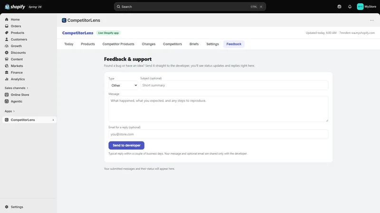Open Discounts in sidebar
The height and width of the screenshot is (213, 380).
(x=18, y=53)
